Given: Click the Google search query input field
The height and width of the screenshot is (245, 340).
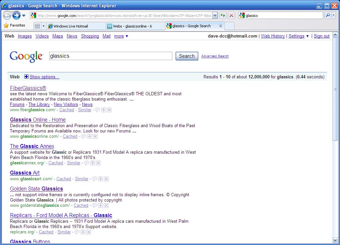Looking at the screenshot, I should click(x=111, y=56).
